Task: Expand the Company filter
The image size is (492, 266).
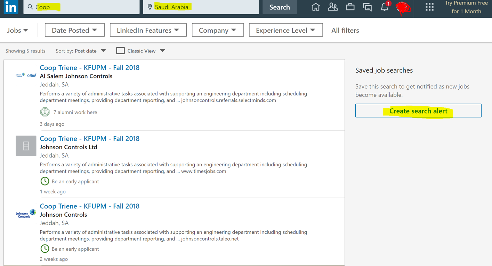Action: [x=218, y=30]
